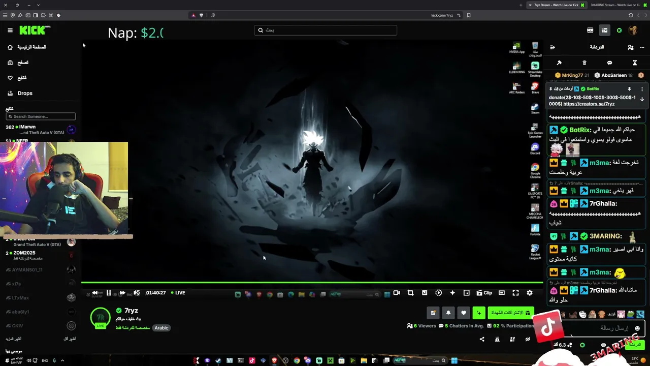Collapse the chat panel
650x366 pixels.
point(552,47)
